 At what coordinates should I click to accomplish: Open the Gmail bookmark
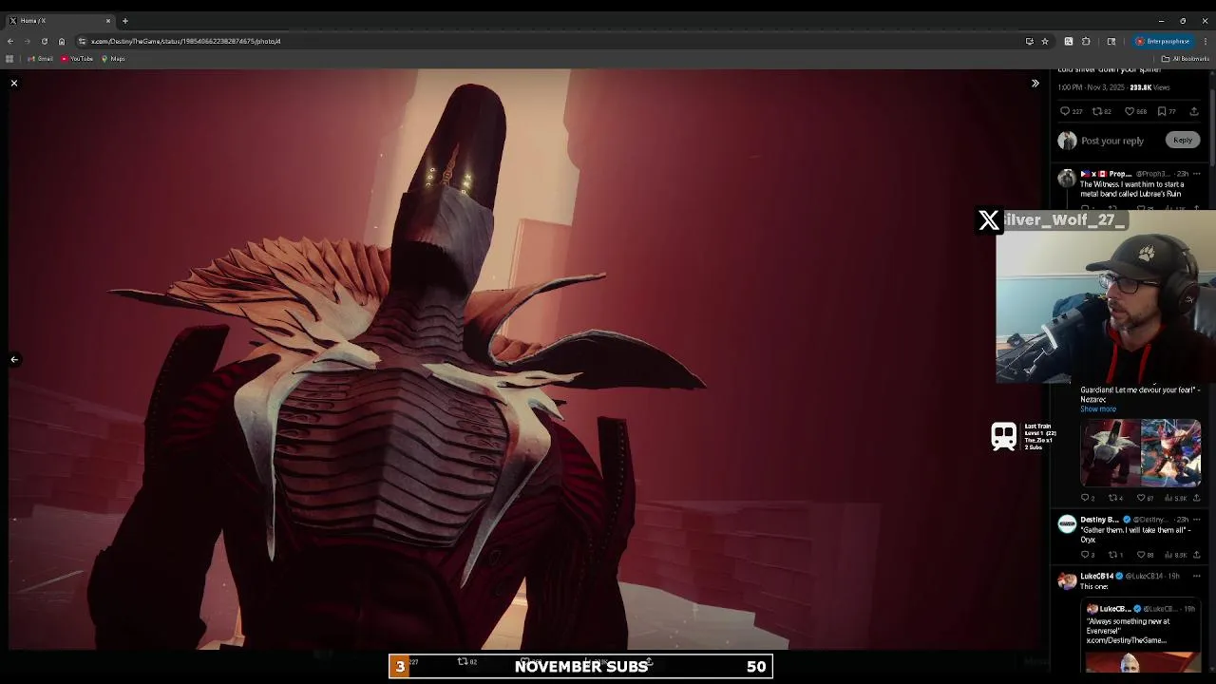point(41,59)
